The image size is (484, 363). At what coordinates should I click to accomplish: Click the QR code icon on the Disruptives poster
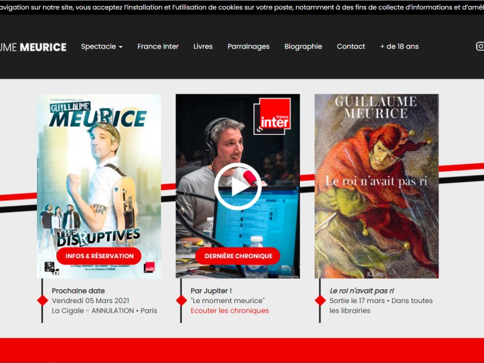pyautogui.click(x=50, y=267)
